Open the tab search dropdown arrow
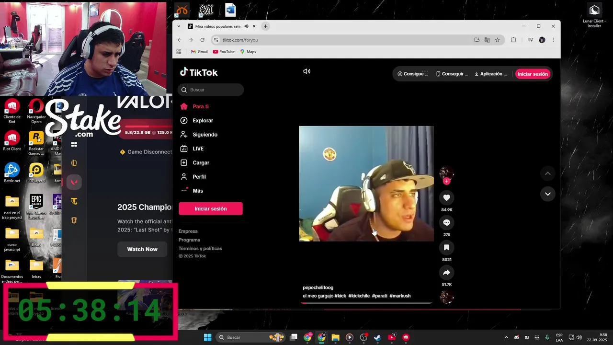The width and height of the screenshot is (613, 345). click(x=179, y=26)
